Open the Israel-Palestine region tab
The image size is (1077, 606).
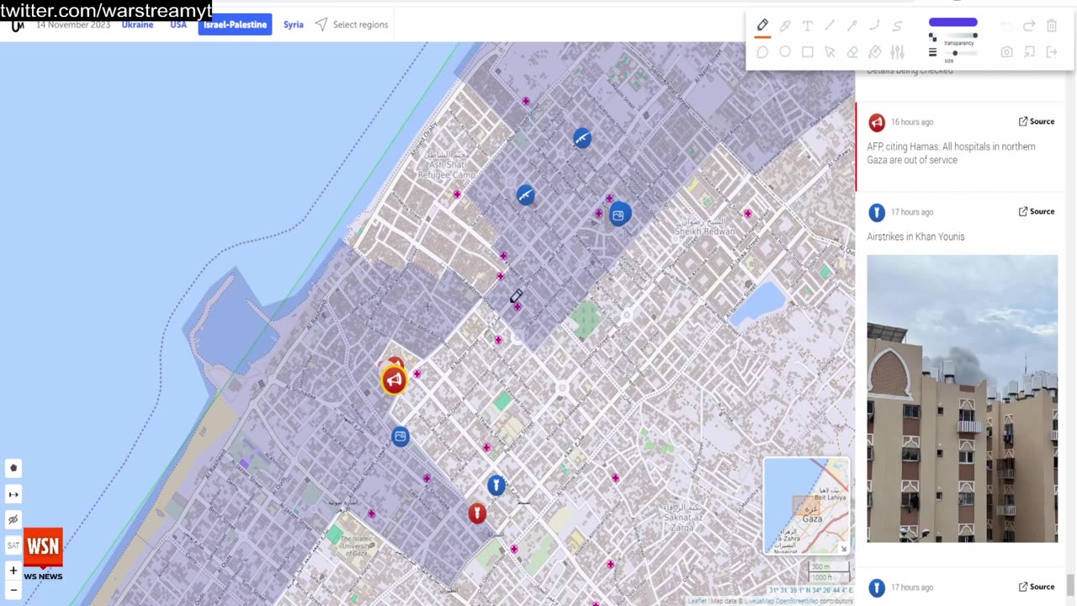click(235, 24)
